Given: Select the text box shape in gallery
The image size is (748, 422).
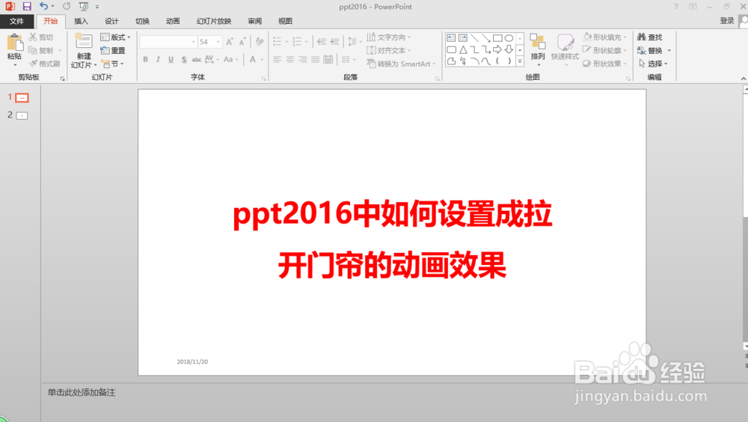Looking at the screenshot, I should [x=451, y=37].
